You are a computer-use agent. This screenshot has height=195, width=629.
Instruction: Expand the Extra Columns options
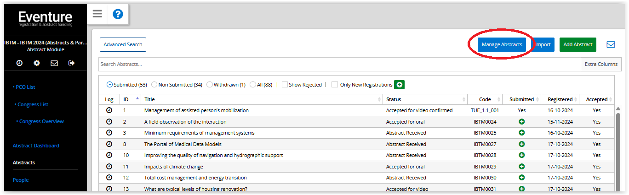601,64
